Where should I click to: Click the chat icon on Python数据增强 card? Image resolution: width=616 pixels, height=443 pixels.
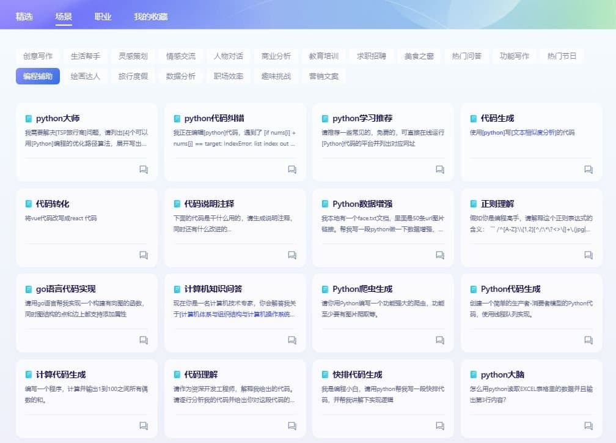(440, 255)
